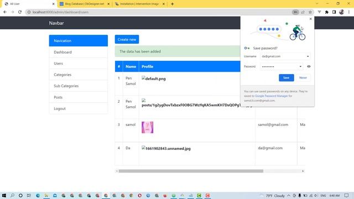Click the site information icon in address bar
The width and height of the screenshot is (354, 199).
[29, 12]
